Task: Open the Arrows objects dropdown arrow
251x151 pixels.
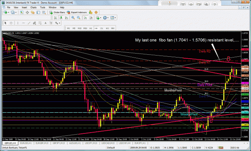Action: click(59, 23)
